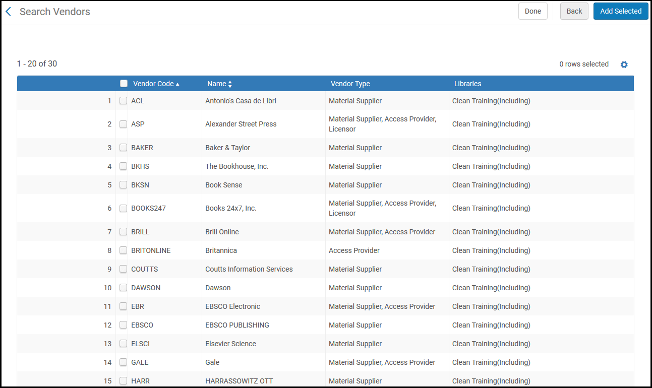Check the ACL vendor row checkbox

tap(123, 101)
